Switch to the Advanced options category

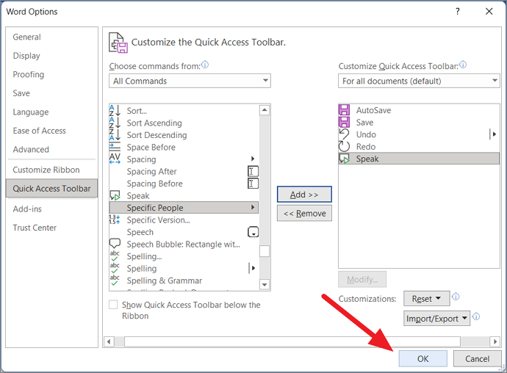31,149
